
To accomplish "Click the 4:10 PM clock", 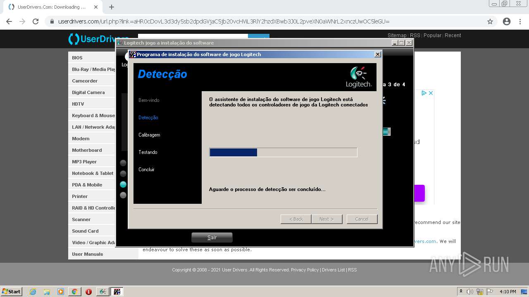I will pyautogui.click(x=508, y=292).
